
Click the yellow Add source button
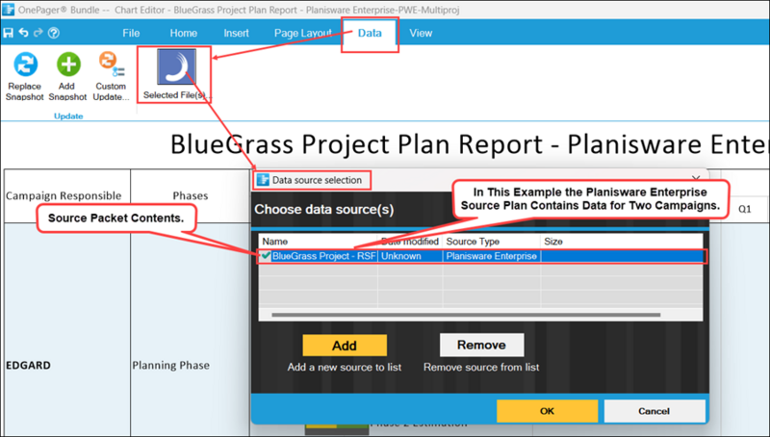[x=345, y=346]
